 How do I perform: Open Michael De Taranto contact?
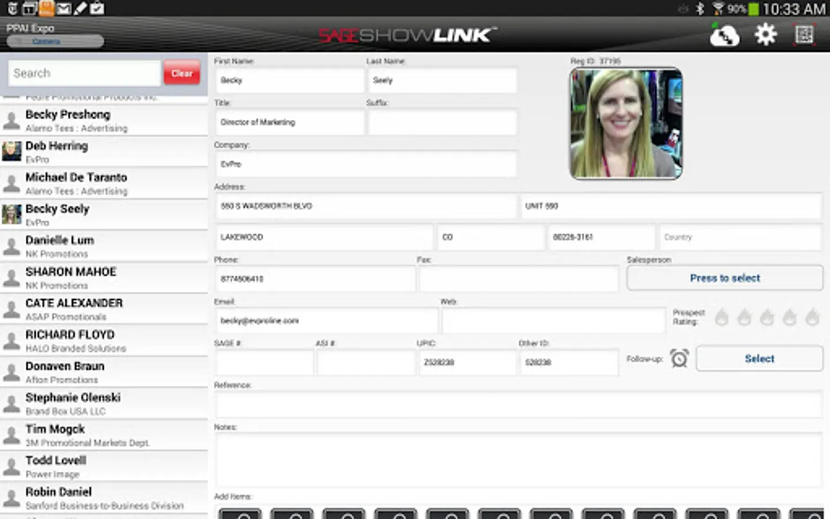pyautogui.click(x=104, y=183)
